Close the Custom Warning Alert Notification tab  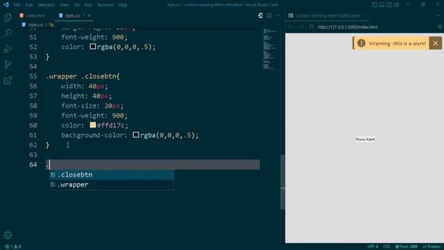364,15
